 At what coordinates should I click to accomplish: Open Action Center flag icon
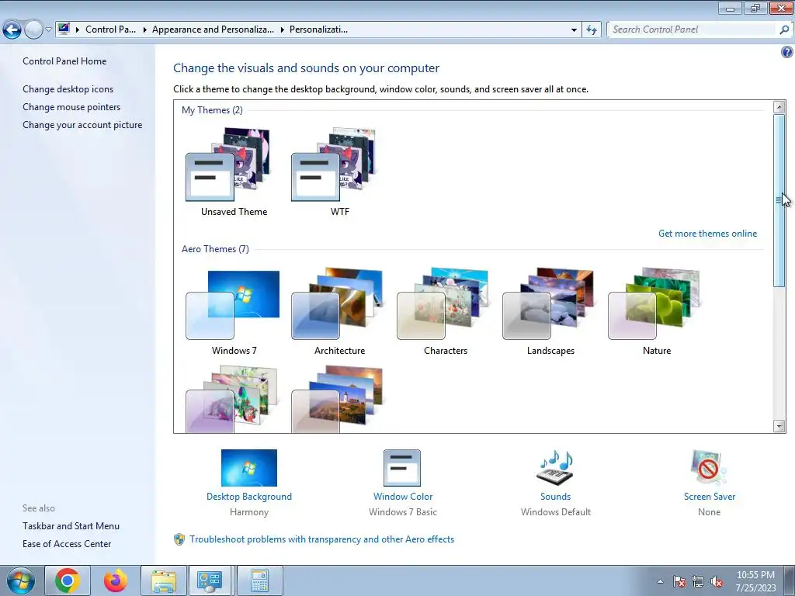(x=679, y=581)
